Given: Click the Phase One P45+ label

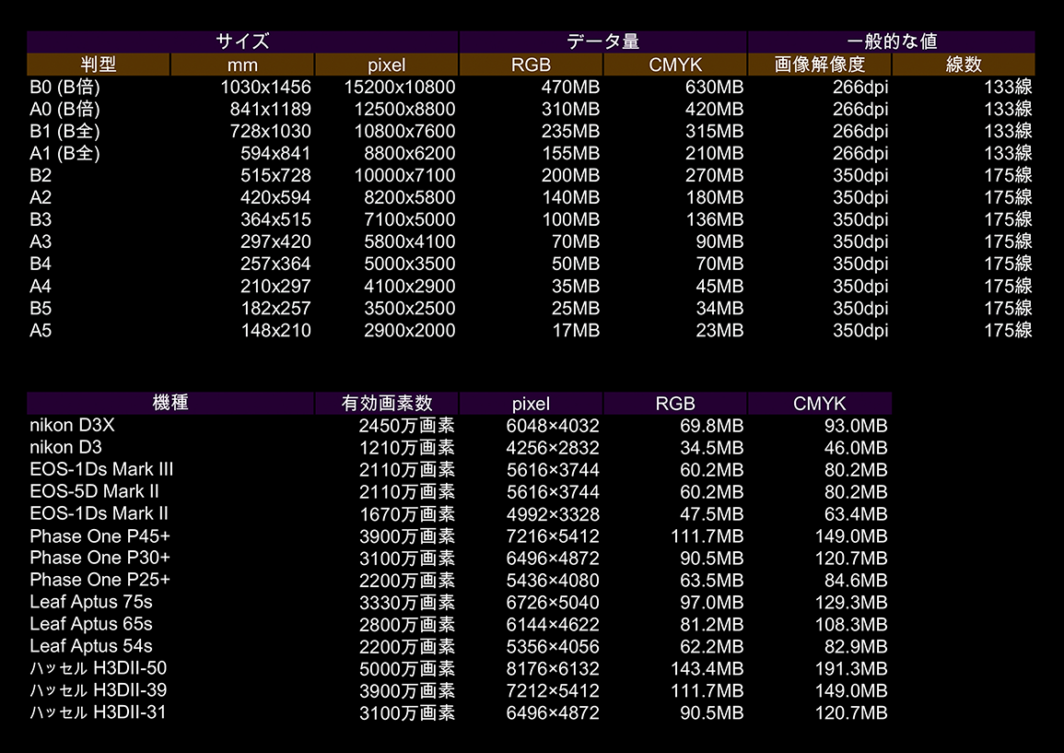Looking at the screenshot, I should point(99,536).
